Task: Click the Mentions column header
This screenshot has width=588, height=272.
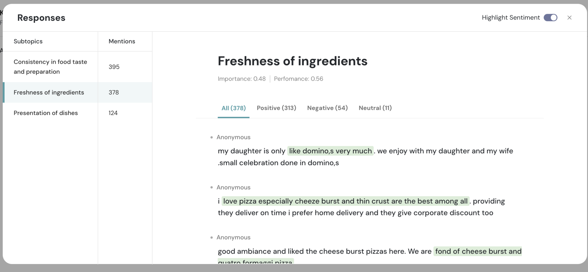Action: 122,41
